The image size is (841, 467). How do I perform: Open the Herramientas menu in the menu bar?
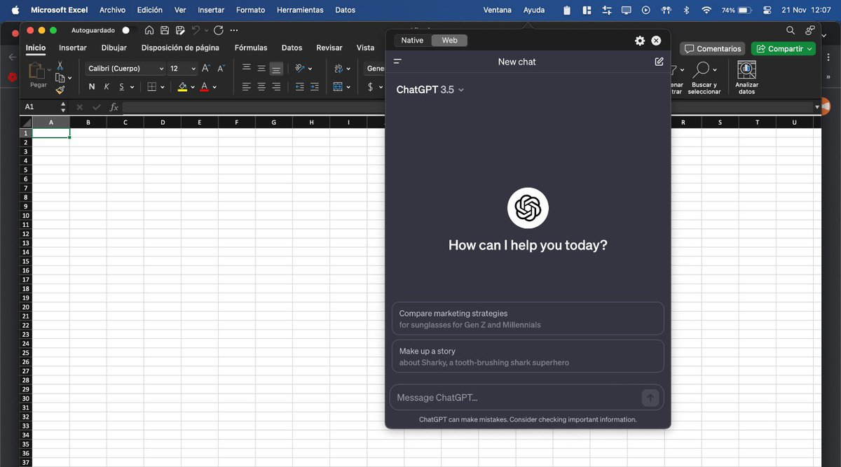(x=300, y=11)
